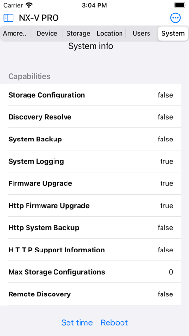The image size is (189, 336).
Task: Switch to the Amcre... tab
Action: pos(15,33)
